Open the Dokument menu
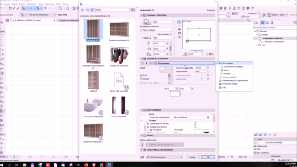Image resolution: width=297 pixels, height=167 pixels. click(x=32, y=4)
